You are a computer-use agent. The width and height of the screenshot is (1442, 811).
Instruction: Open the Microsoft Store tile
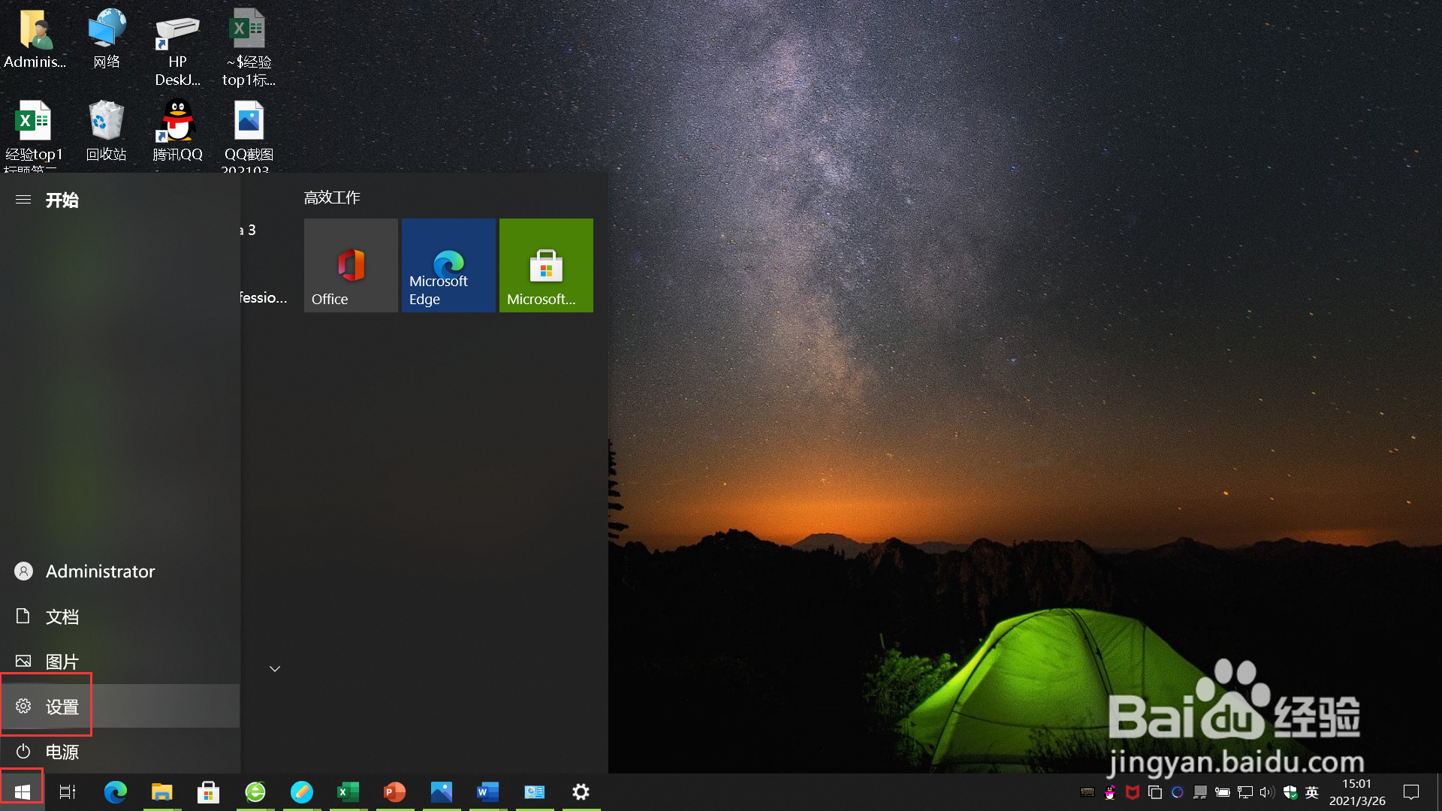pos(546,265)
